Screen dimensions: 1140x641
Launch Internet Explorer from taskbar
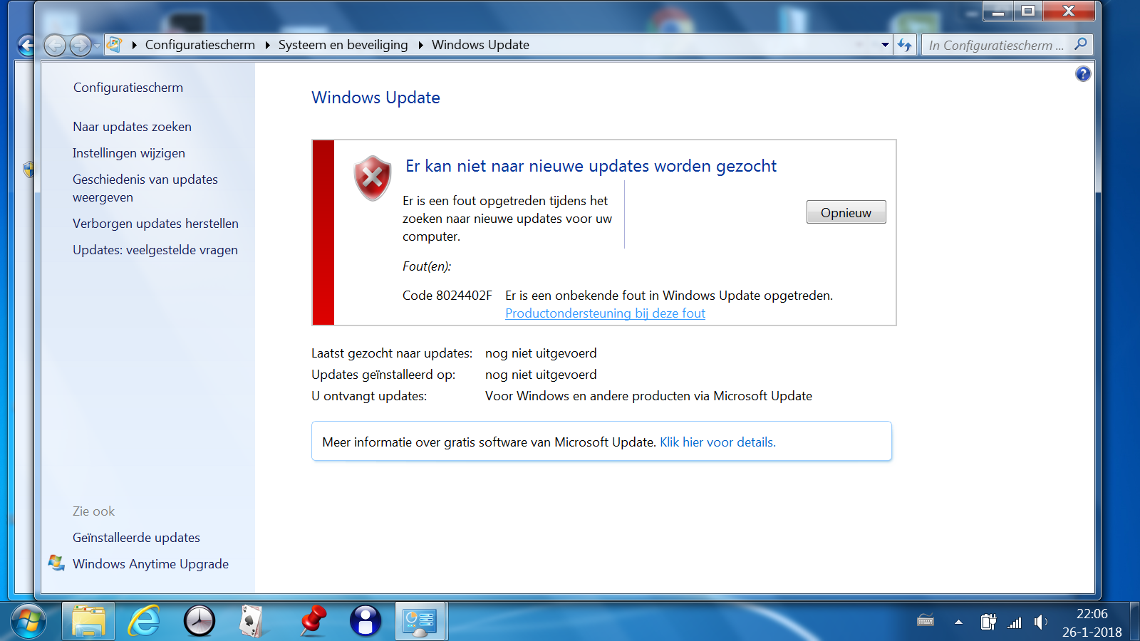[144, 621]
